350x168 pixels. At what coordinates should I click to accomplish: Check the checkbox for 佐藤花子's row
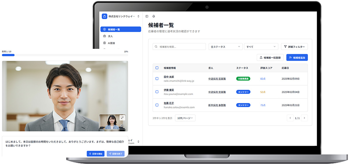click(156, 105)
